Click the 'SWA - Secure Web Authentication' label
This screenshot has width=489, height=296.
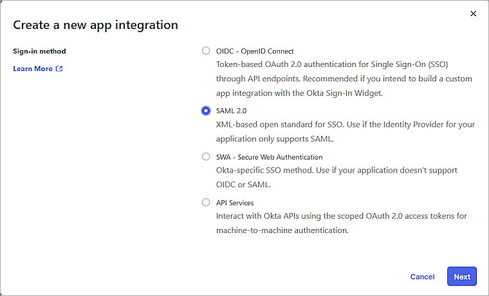(x=269, y=157)
